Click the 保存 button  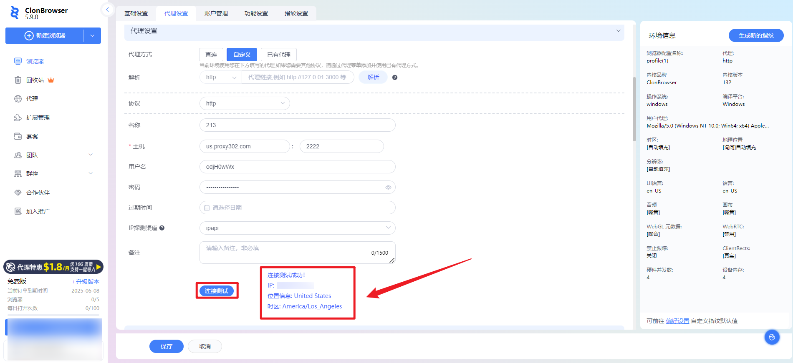pos(167,346)
